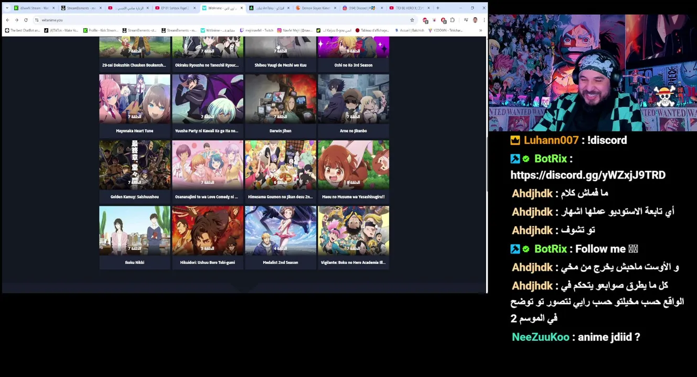This screenshot has width=697, height=377.
Task: Open the Medalist 2nd Season thumbnail
Action: [x=281, y=230]
